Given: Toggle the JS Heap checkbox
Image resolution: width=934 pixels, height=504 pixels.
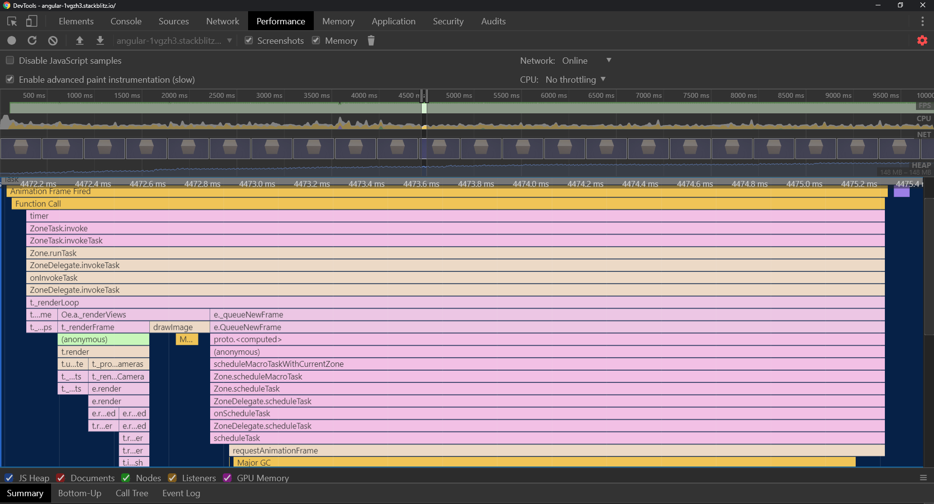Looking at the screenshot, I should pyautogui.click(x=9, y=478).
